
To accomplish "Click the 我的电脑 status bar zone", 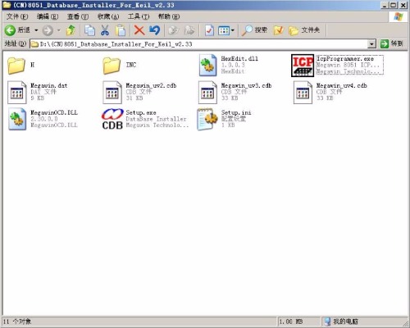I will [x=342, y=321].
